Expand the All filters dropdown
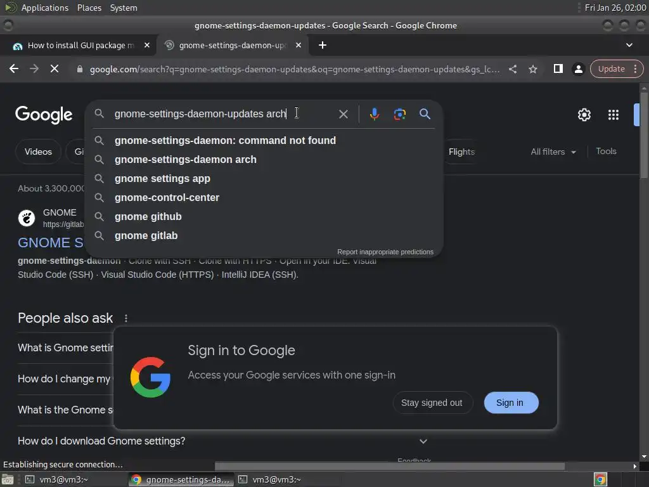Image resolution: width=649 pixels, height=487 pixels. pos(553,152)
